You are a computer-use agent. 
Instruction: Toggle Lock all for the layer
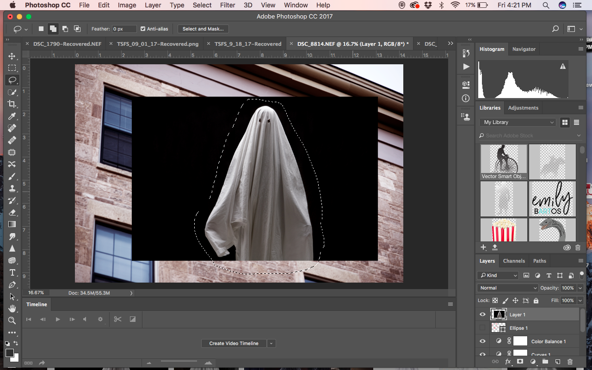click(536, 301)
